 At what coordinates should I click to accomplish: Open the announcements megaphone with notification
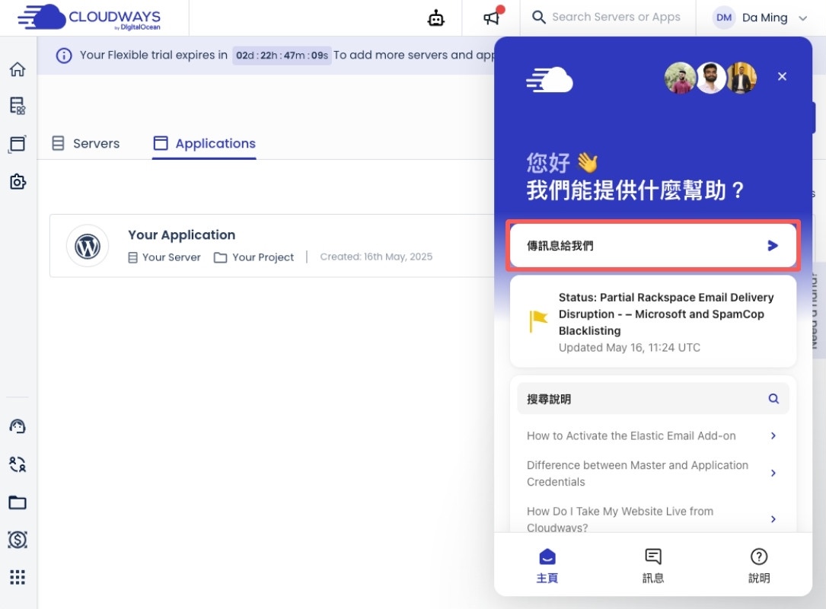pyautogui.click(x=491, y=17)
